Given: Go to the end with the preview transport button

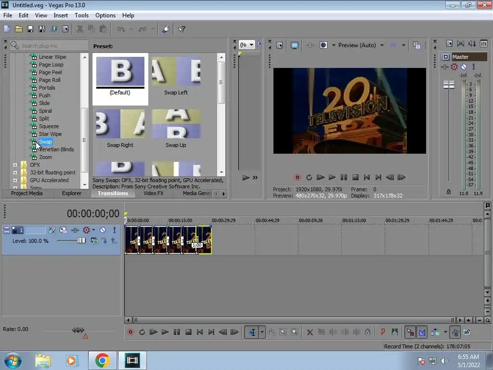Looking at the screenshot, I should [x=378, y=177].
